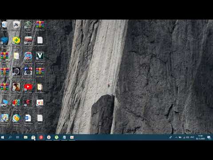Open the taskbar clock and calendar
213x160 pixels.
pyautogui.click(x=200, y=137)
